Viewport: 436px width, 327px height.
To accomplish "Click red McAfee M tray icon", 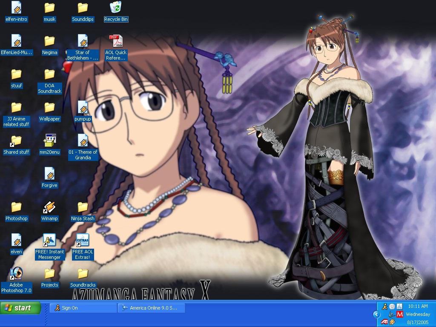I will click(x=399, y=314).
